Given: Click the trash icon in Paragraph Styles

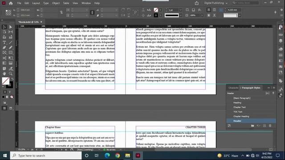Looking at the screenshot, I should 270,126.
